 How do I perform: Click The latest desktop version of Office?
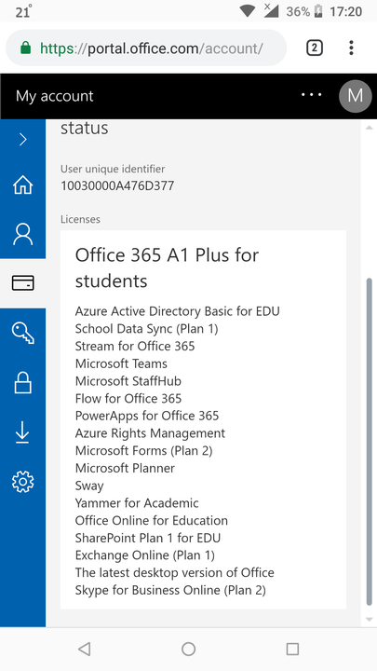175,572
